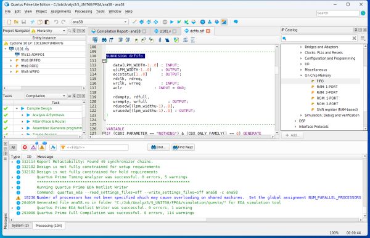Screen dimensions: 370x238
Task: Open the Programmer icon in toolbar
Action: [217, 22]
